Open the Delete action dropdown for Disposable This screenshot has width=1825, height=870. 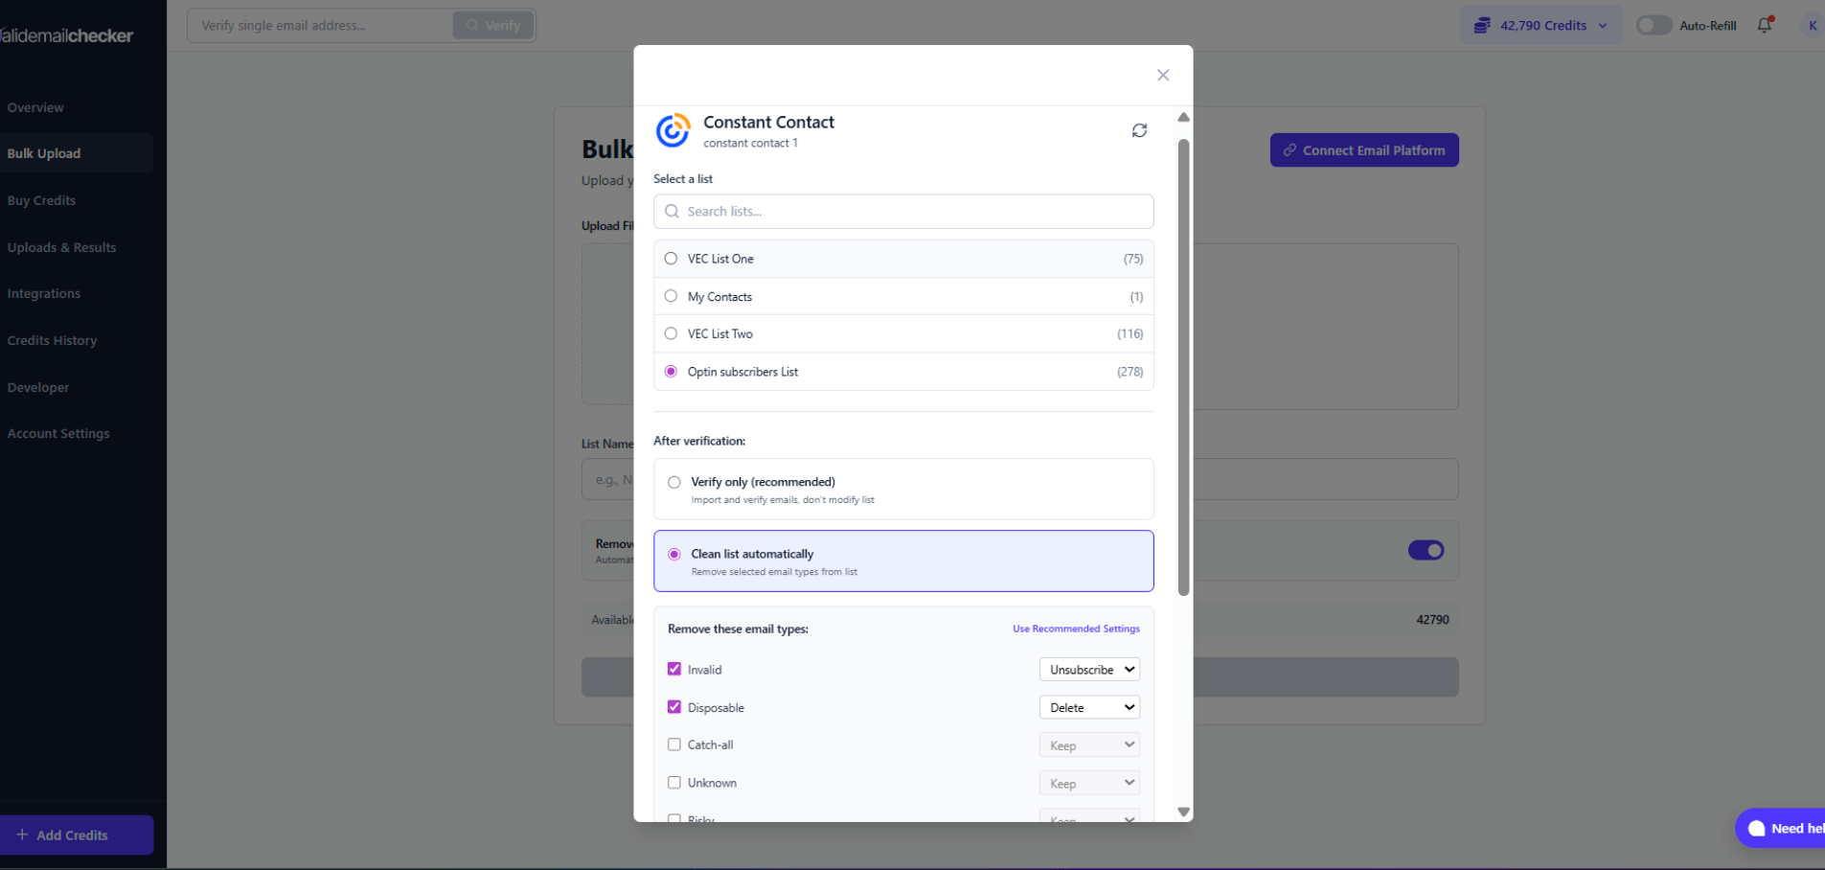pos(1088,706)
